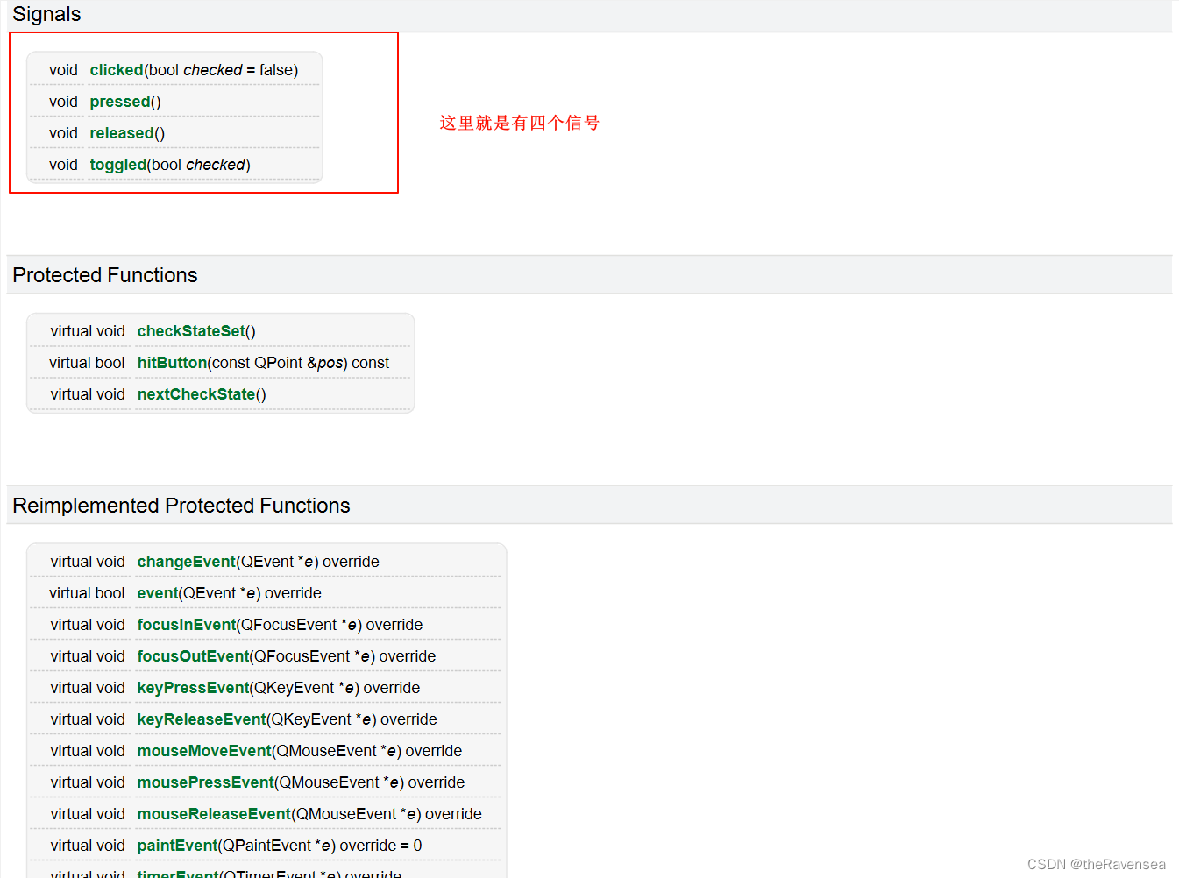The height and width of the screenshot is (878, 1179).
Task: Open the event(QEvent *e) function link
Action: point(158,593)
